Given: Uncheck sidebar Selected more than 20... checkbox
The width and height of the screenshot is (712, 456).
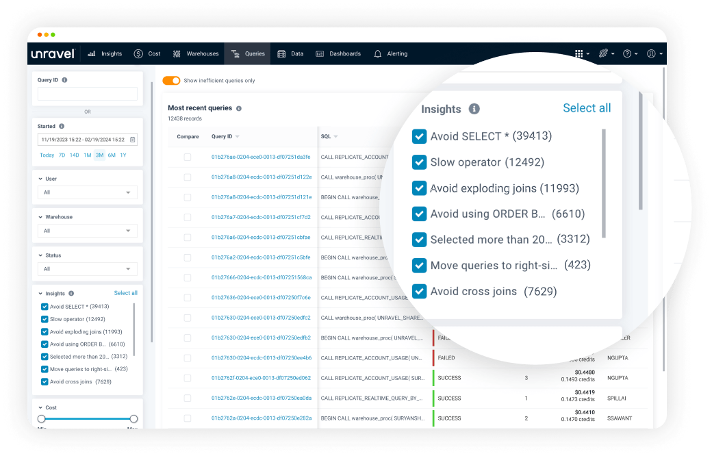Looking at the screenshot, I should pos(44,357).
